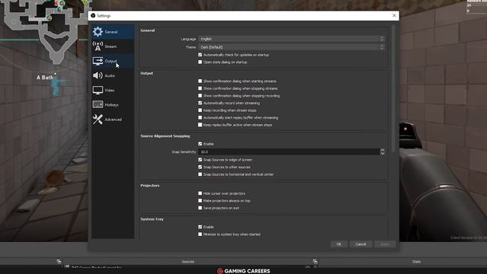Open Stream settings antenna icon
Image resolution: width=487 pixels, height=274 pixels.
97,46
